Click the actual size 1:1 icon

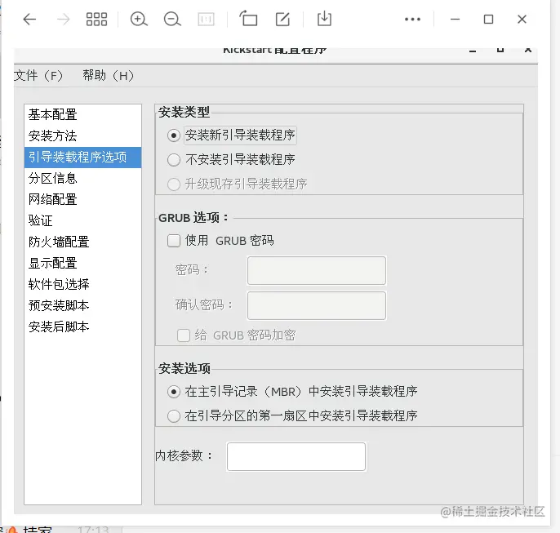(x=206, y=20)
